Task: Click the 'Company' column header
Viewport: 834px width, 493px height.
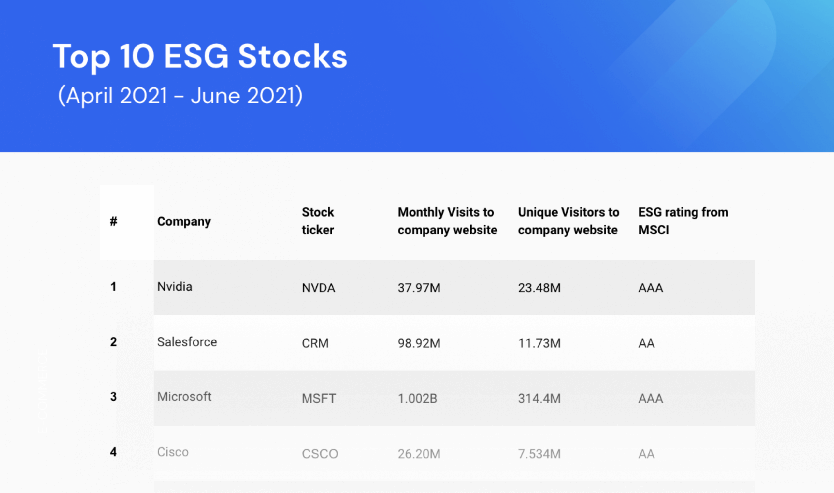Action: coord(184,221)
